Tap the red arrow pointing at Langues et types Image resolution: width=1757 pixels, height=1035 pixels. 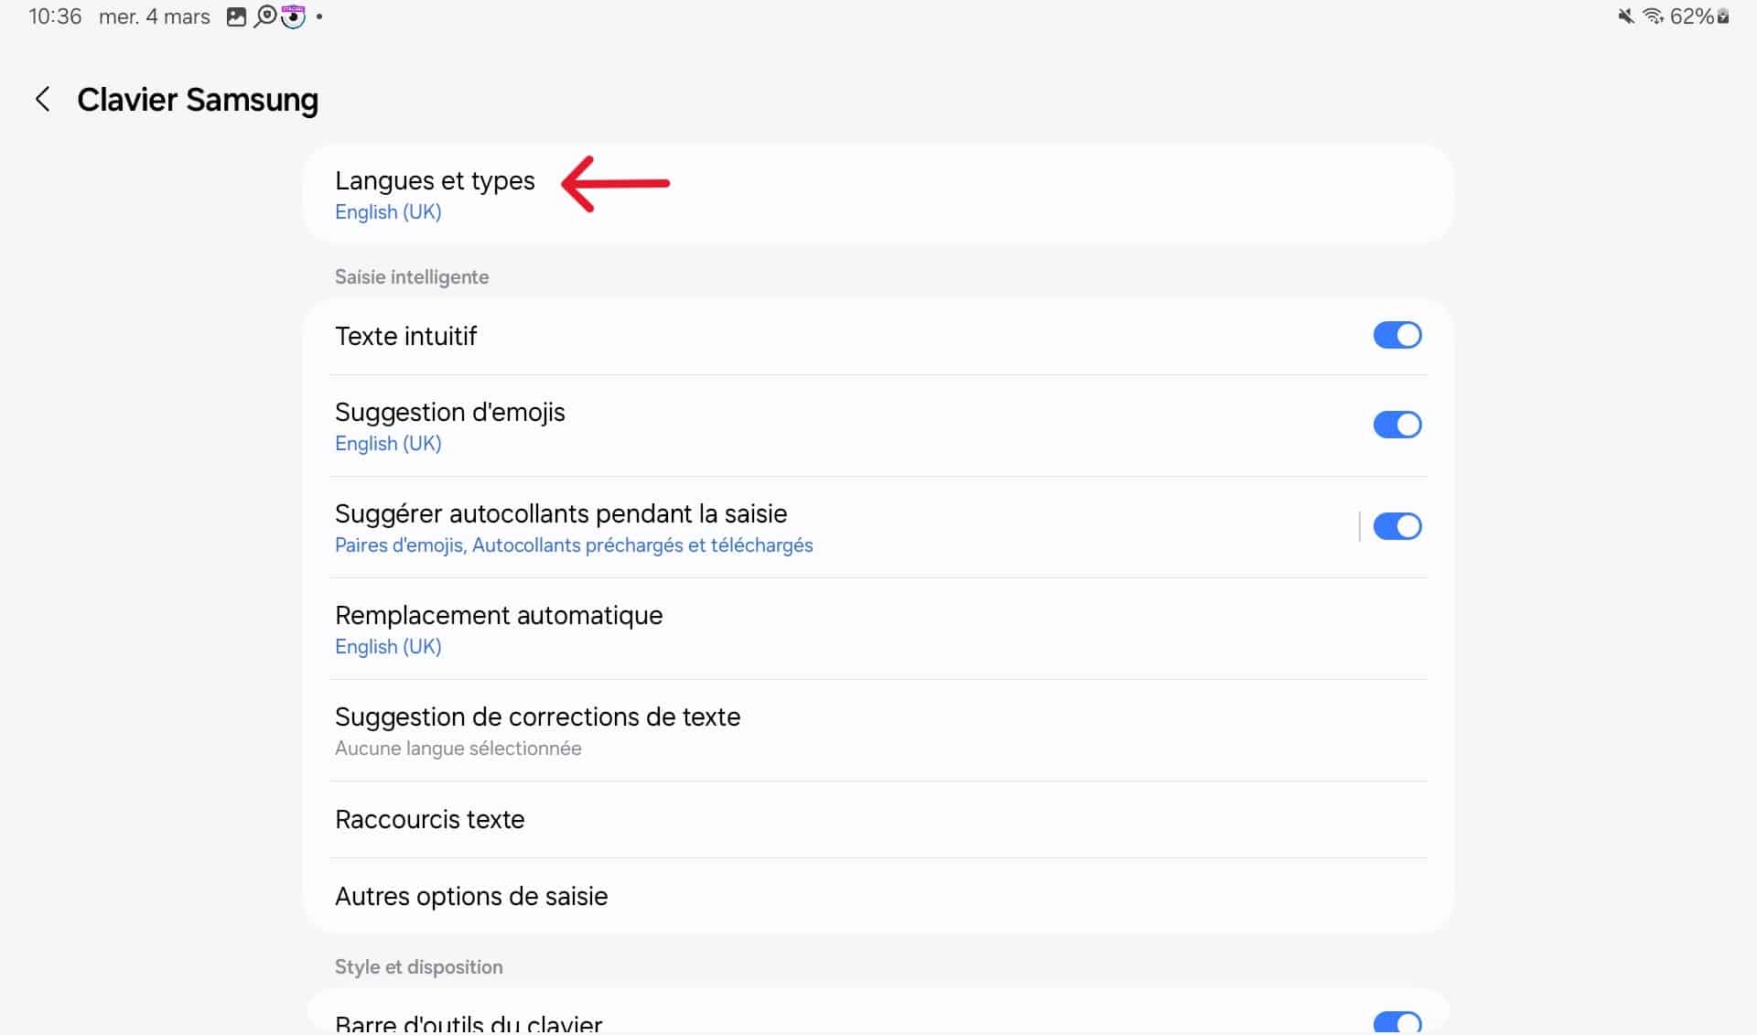(615, 183)
